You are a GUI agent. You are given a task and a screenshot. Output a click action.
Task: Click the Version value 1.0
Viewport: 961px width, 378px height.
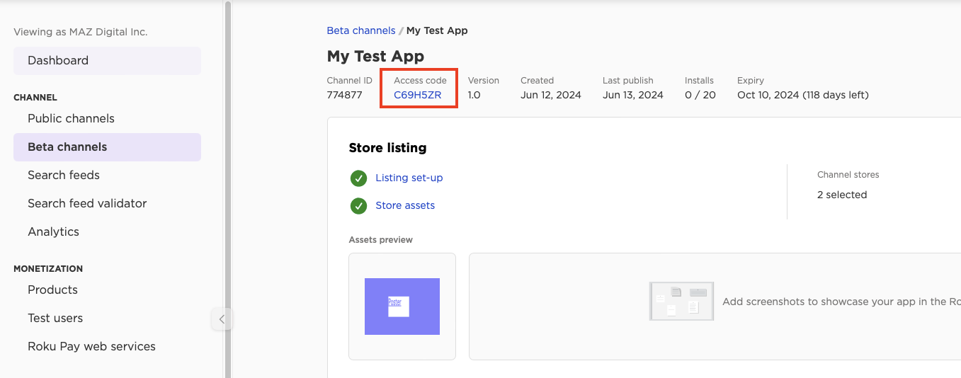474,95
